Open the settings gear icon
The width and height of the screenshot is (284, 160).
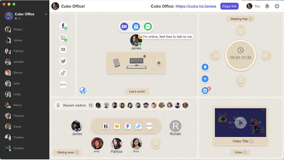click(x=277, y=6)
